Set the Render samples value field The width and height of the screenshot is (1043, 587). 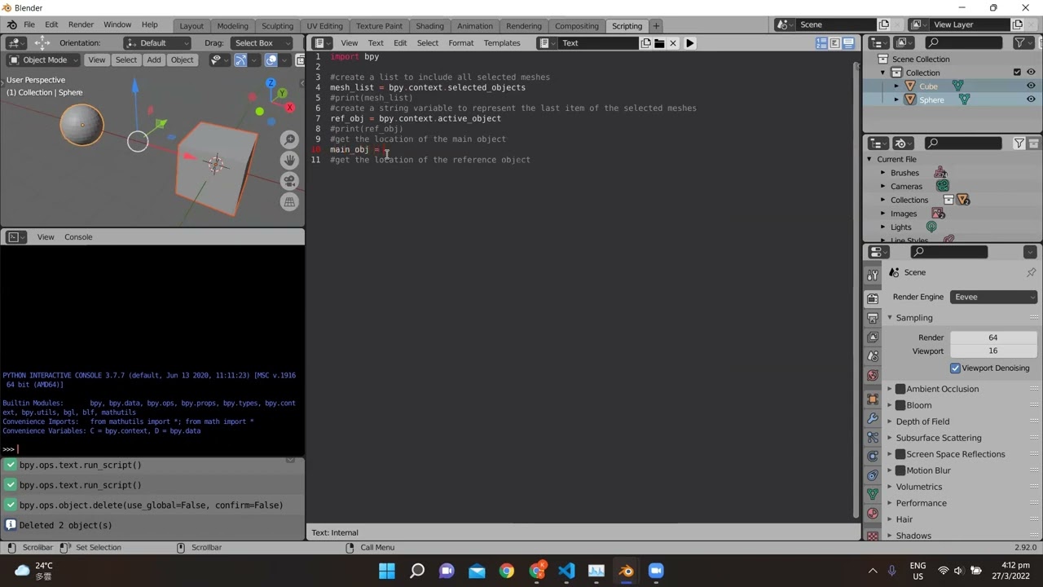pyautogui.click(x=993, y=338)
